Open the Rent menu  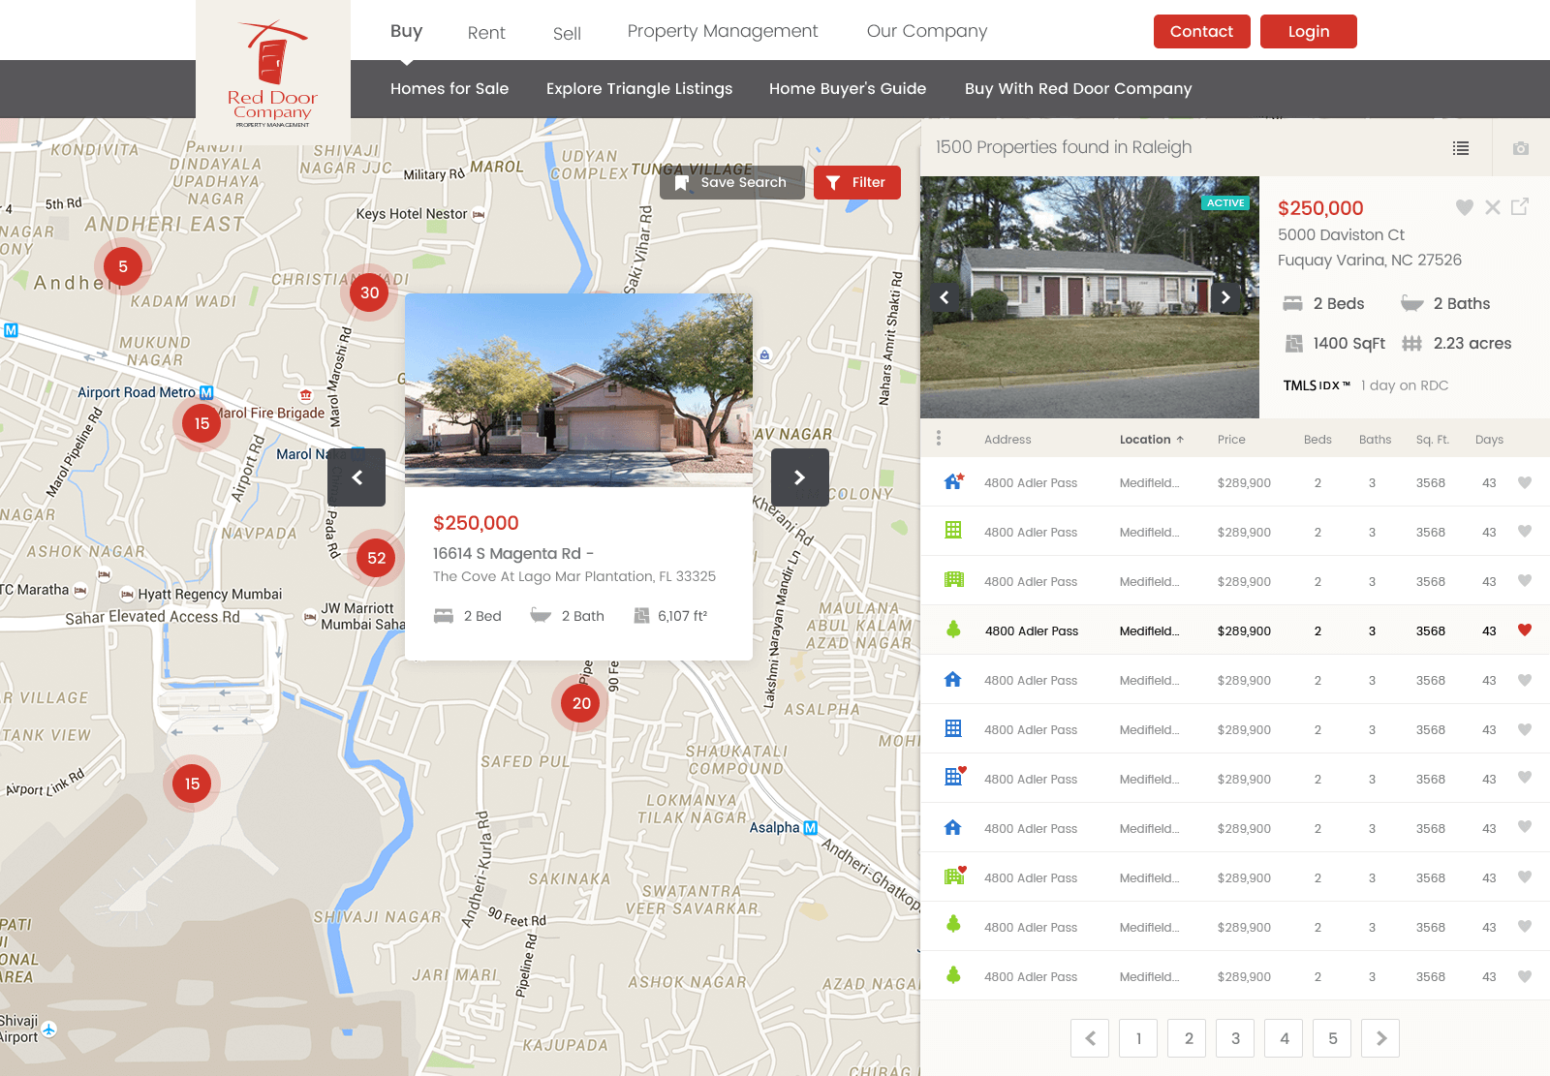[485, 33]
